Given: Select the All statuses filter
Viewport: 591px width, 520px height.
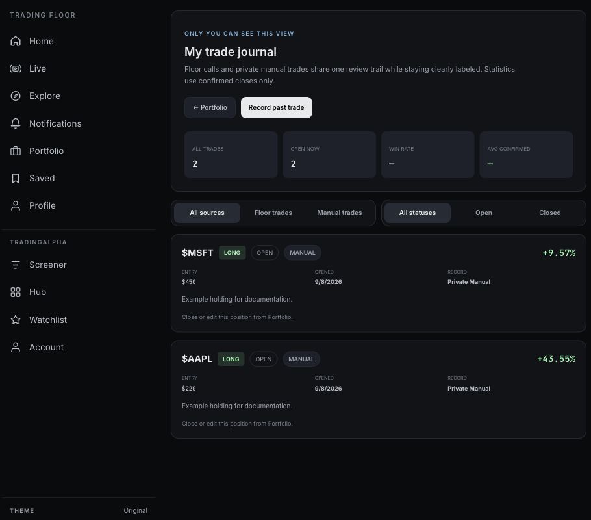Looking at the screenshot, I should tap(417, 213).
